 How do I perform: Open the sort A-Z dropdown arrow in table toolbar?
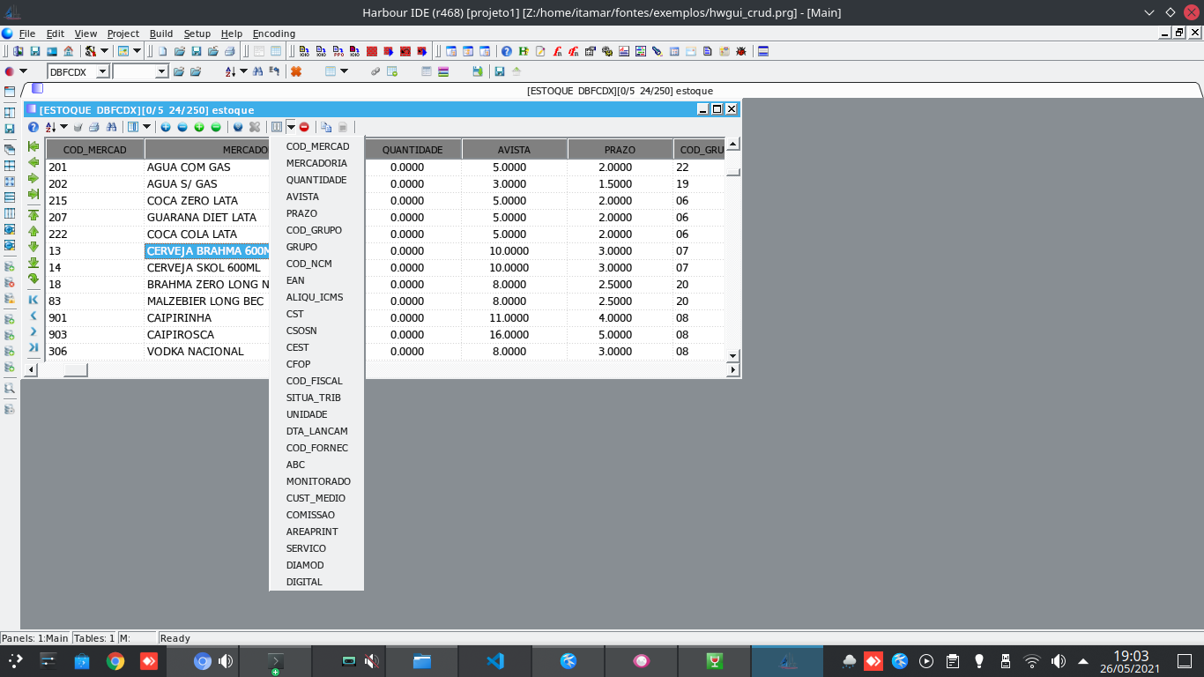tap(63, 127)
